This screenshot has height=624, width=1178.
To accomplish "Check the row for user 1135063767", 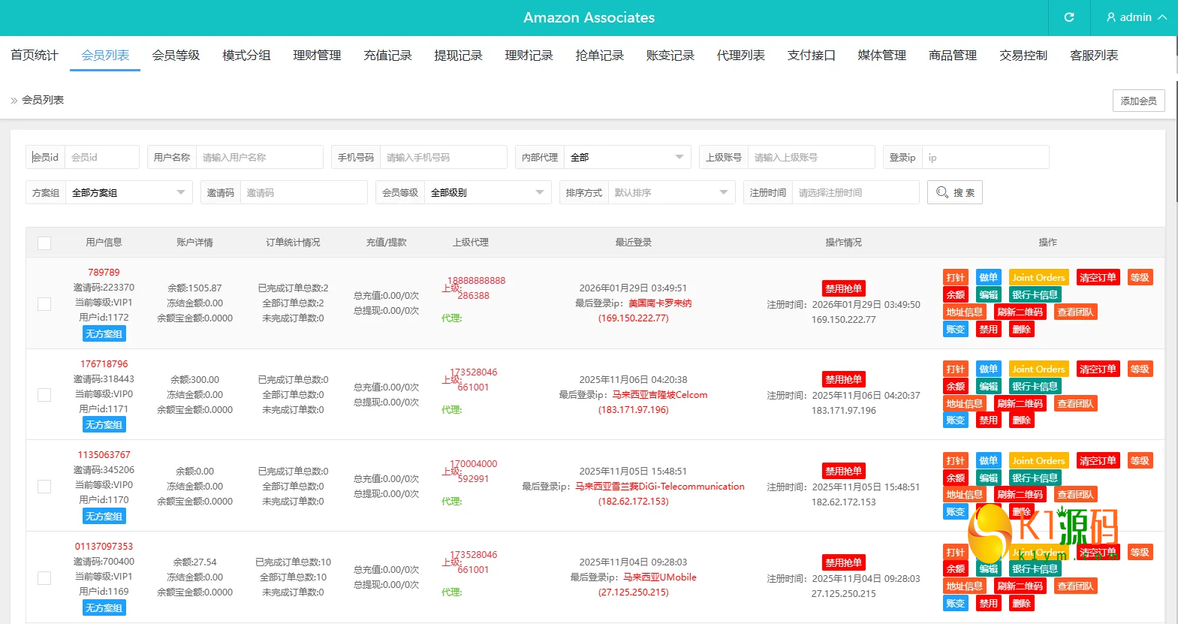I will [x=44, y=487].
